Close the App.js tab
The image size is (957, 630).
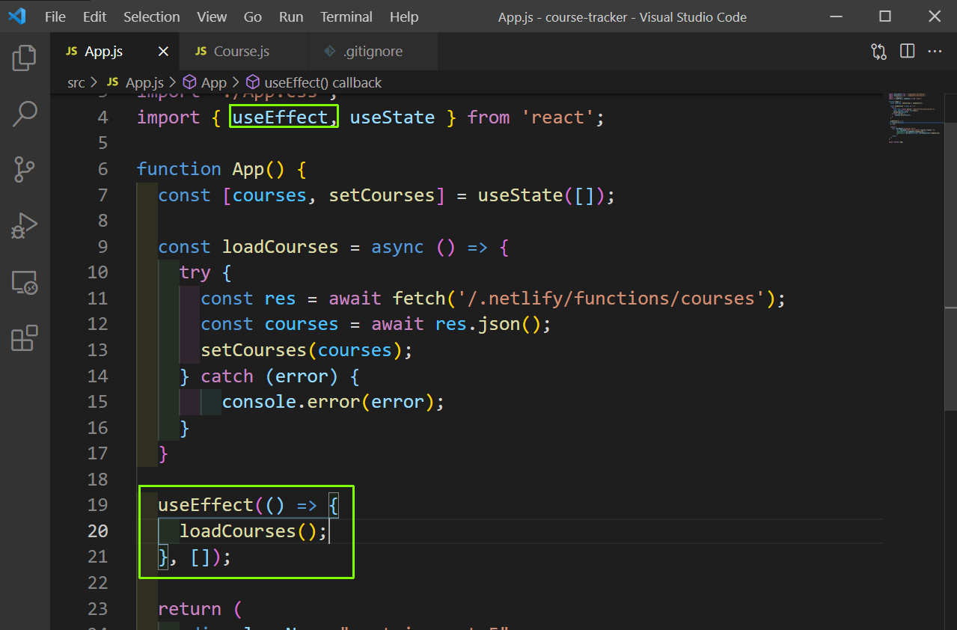(164, 52)
